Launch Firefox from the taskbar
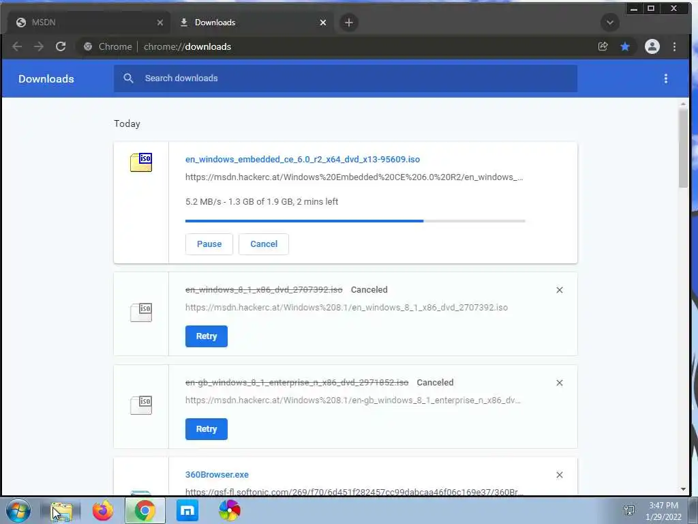This screenshot has height=524, width=698. 103,510
